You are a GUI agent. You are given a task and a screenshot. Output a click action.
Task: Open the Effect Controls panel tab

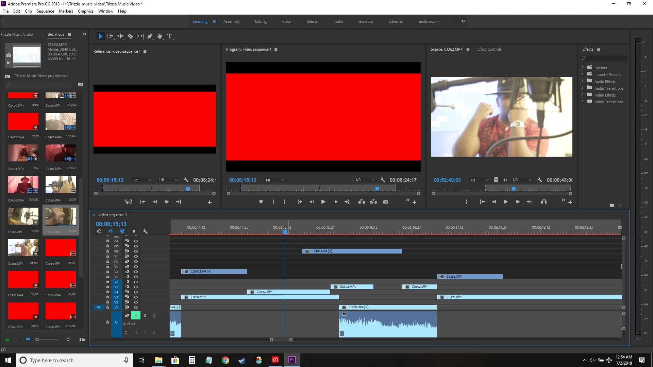[489, 49]
